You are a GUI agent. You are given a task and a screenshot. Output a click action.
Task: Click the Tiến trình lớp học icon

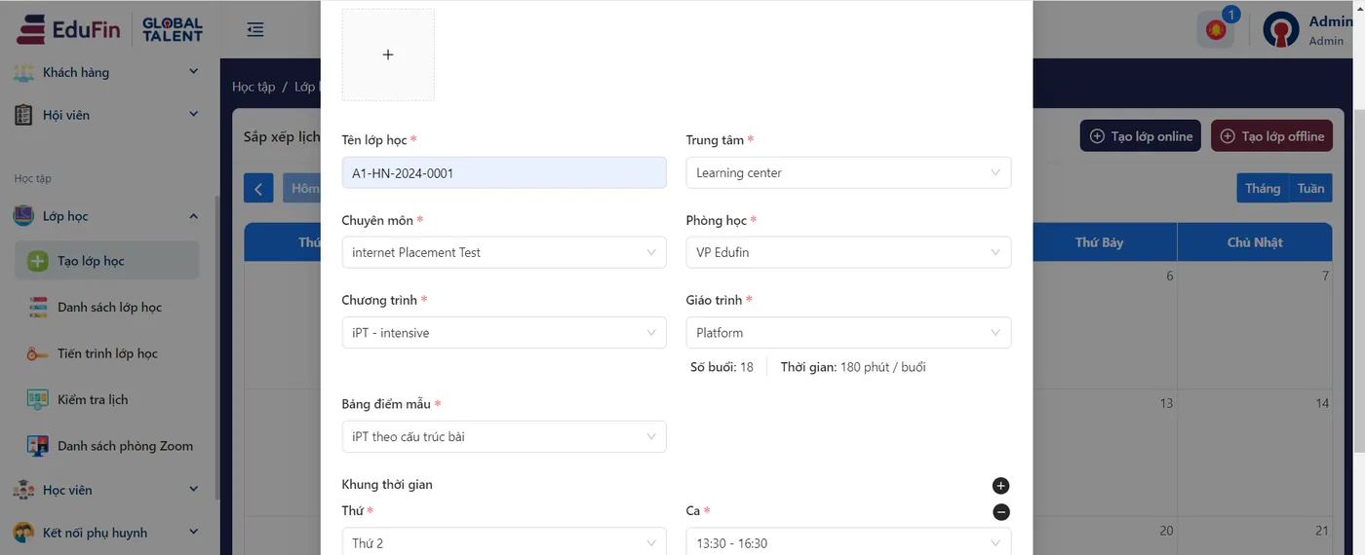point(38,353)
